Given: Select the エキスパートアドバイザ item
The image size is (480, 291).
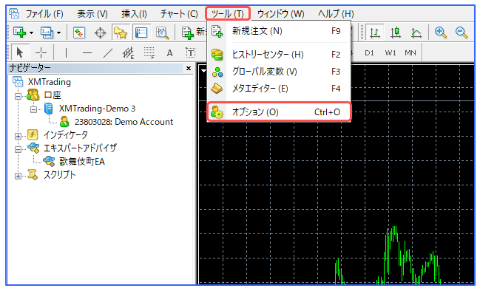Looking at the screenshot, I should pos(80,148).
